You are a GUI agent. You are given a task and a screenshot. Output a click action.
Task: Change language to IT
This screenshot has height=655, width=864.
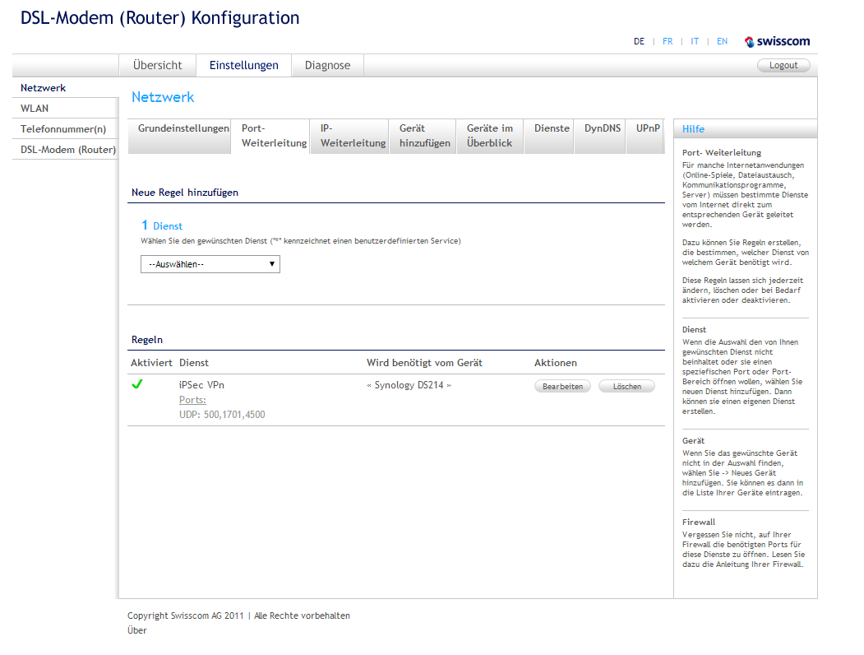click(x=695, y=41)
